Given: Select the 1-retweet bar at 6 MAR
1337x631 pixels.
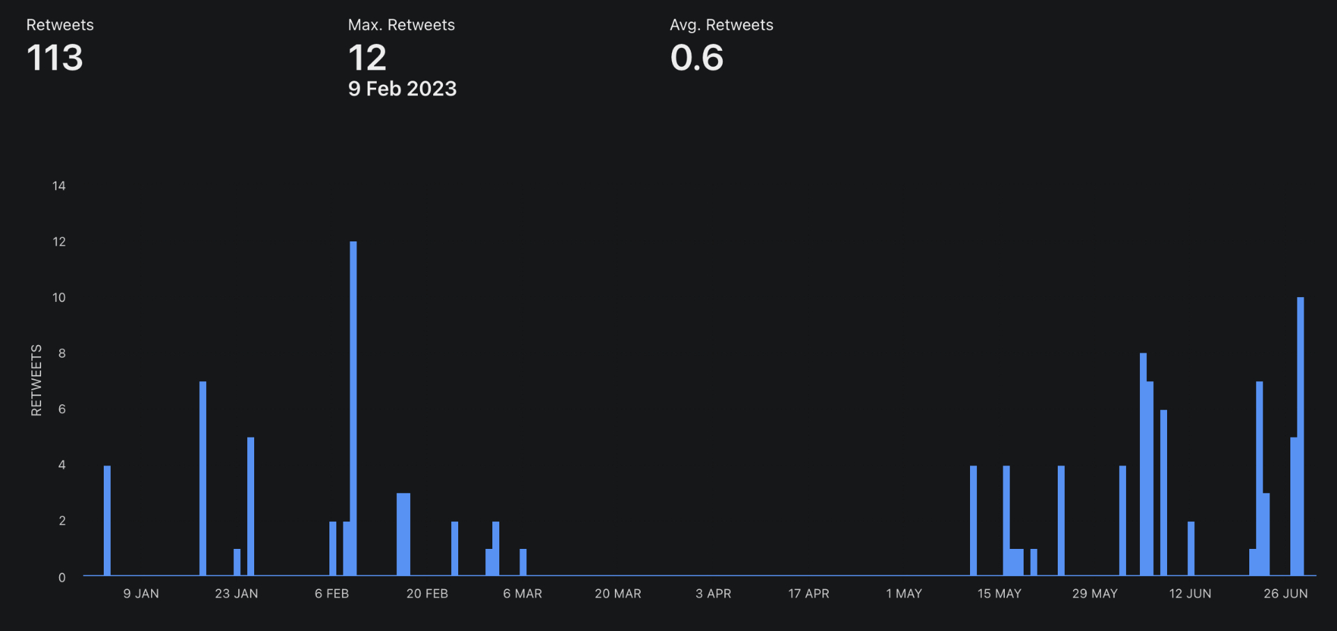Looking at the screenshot, I should pos(523,562).
